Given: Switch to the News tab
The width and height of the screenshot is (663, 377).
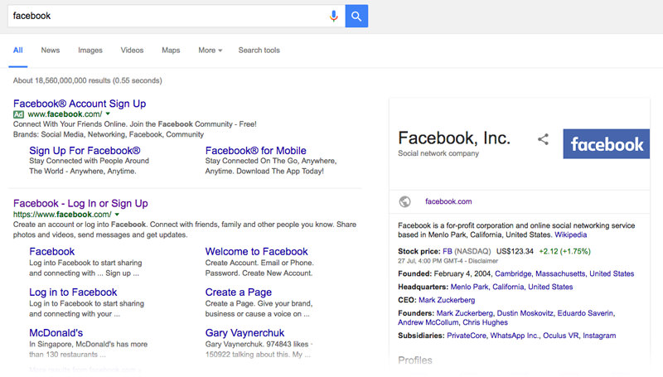Looking at the screenshot, I should tap(51, 51).
